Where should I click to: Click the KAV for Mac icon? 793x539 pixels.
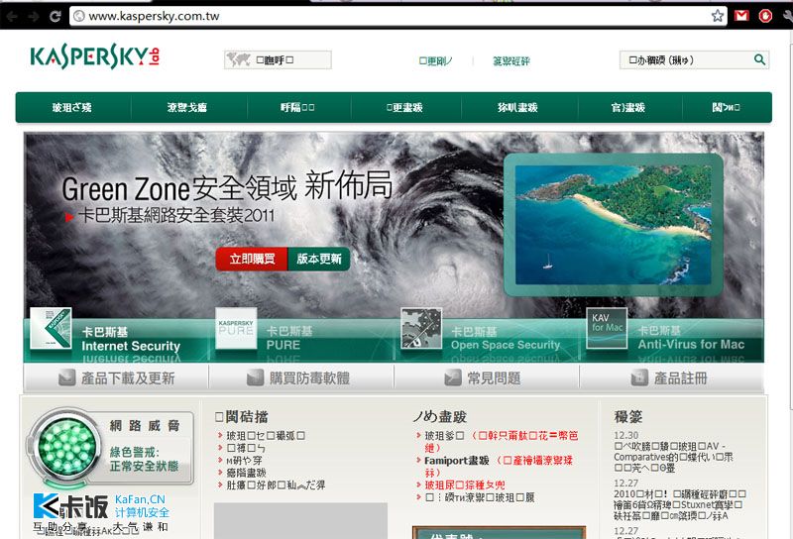607,329
